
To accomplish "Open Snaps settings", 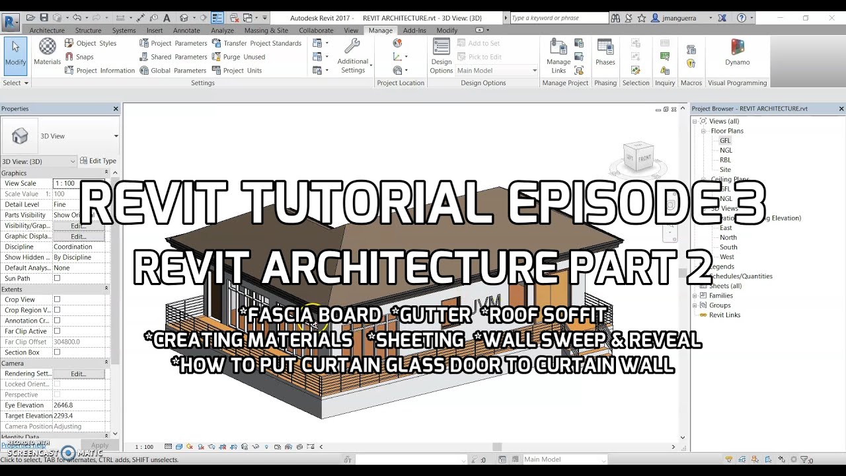I will [79, 57].
